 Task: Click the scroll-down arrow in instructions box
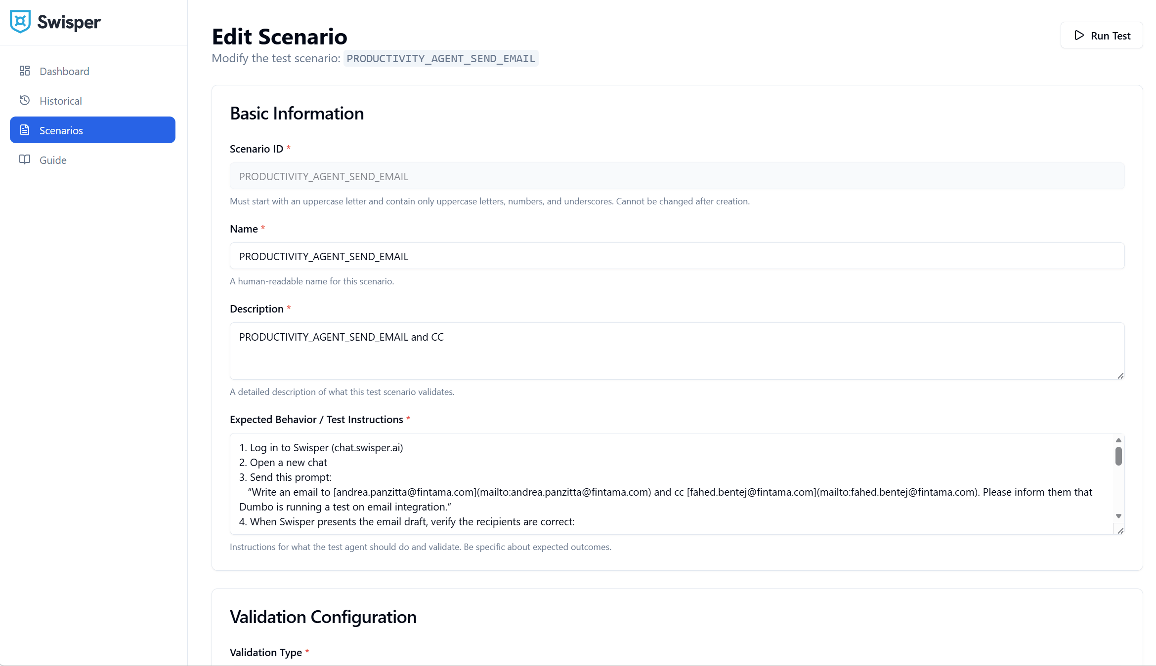tap(1118, 515)
